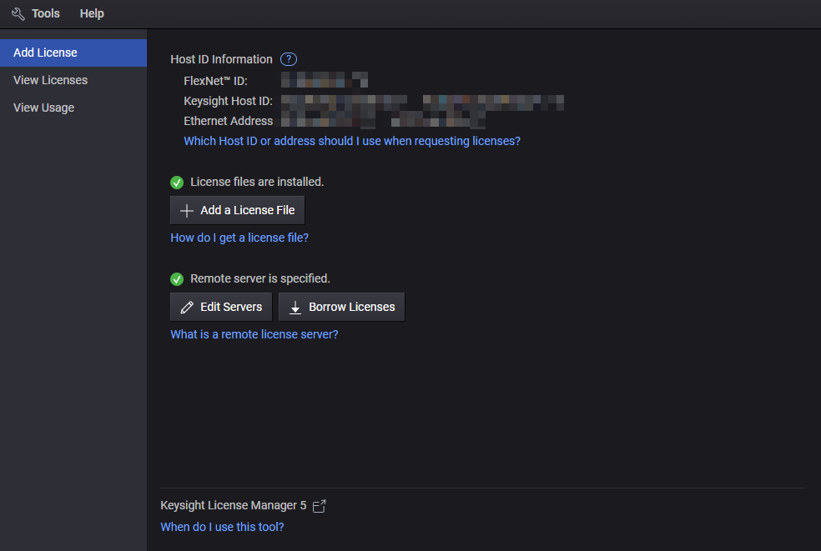Viewport: 821px width, 551px height.
Task: Click the pencil icon on Edit Servers
Action: [187, 308]
